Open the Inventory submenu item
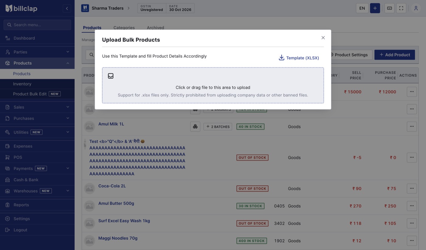 tap(37, 84)
